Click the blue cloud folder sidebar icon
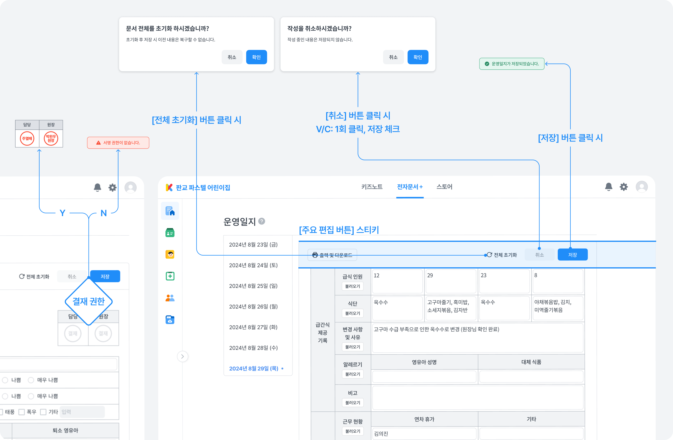This screenshot has height=440, width=673. 170,319
